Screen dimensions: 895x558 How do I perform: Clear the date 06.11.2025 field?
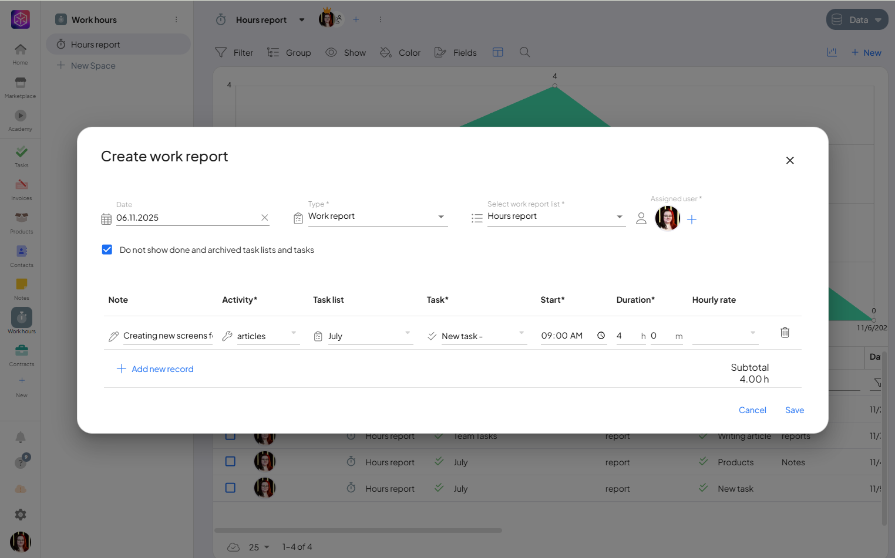265,218
